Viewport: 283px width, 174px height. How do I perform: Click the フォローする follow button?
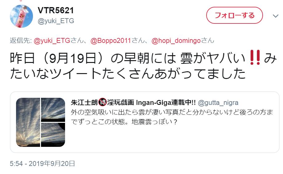click(235, 15)
